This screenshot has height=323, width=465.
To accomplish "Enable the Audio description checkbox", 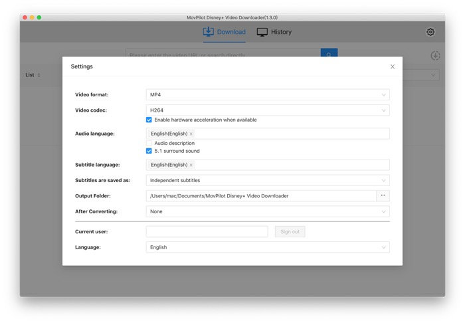I will [149, 143].
